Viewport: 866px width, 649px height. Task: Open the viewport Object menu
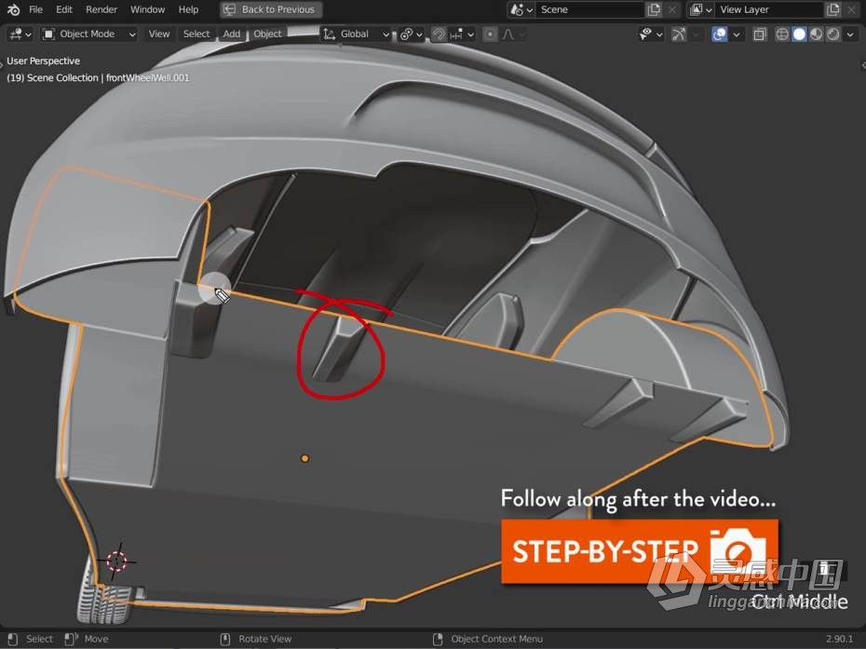tap(268, 34)
